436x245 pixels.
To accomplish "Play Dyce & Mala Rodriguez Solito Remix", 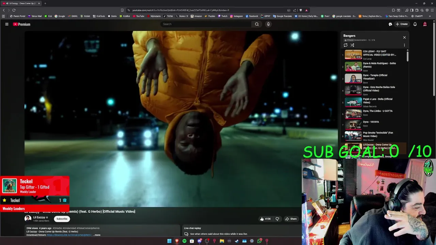I will pos(375,67).
